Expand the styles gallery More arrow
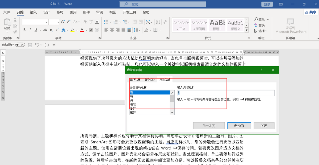This screenshot has width=319, height=165. click(247, 30)
